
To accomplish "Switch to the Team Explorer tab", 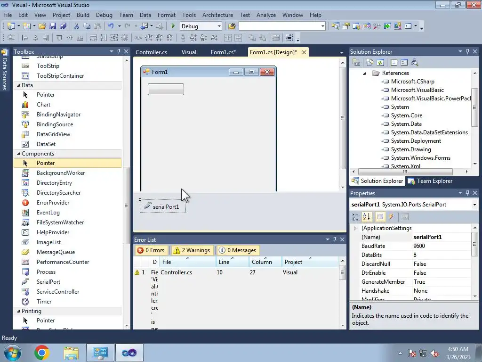I will [x=430, y=181].
